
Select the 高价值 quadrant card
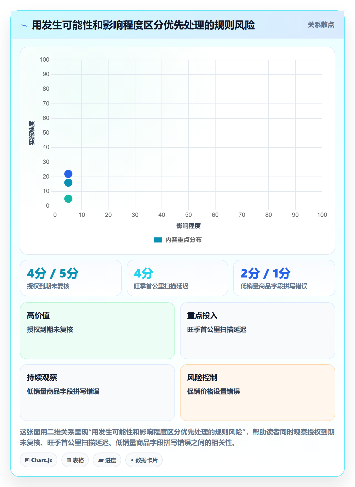point(97,331)
